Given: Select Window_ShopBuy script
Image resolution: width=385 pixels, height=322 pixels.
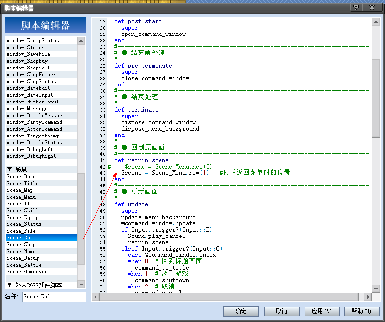Looking at the screenshot, I should pos(41,61).
